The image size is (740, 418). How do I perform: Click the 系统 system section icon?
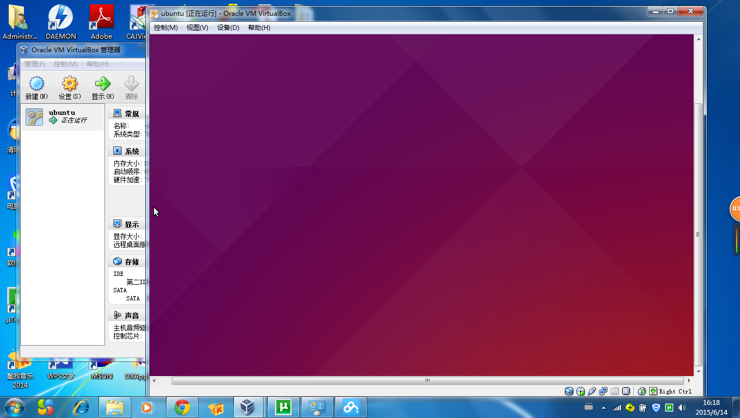pos(117,151)
